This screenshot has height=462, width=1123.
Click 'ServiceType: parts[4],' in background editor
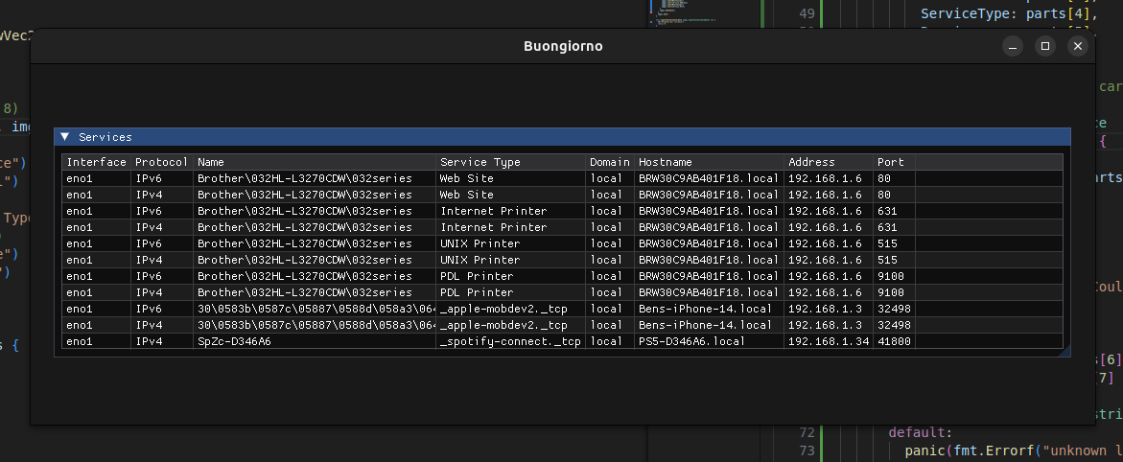pos(1009,13)
